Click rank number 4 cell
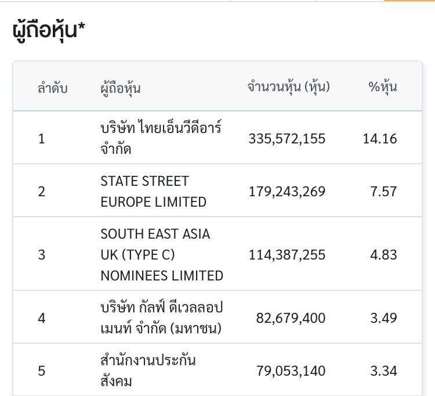The height and width of the screenshot is (396, 435). [42, 318]
